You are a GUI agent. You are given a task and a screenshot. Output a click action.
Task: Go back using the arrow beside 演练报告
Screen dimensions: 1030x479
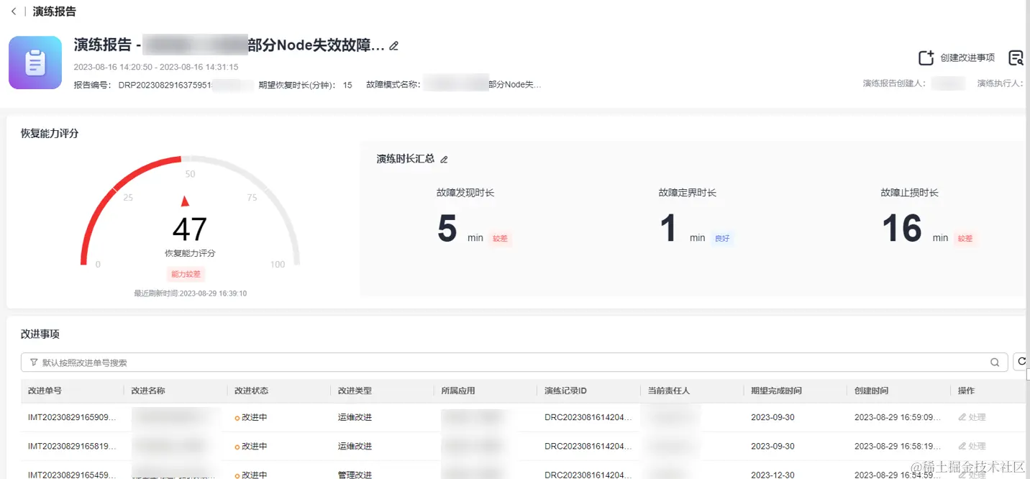pos(14,12)
